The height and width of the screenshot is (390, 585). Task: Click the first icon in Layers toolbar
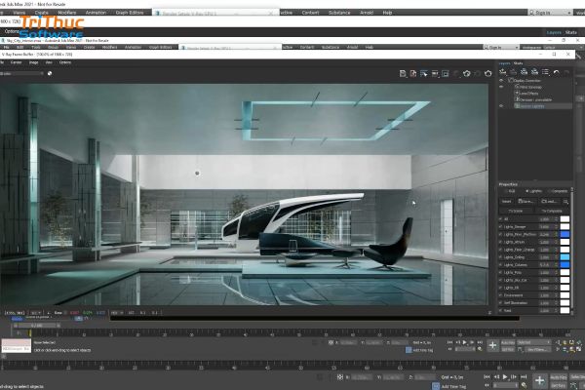point(503,72)
